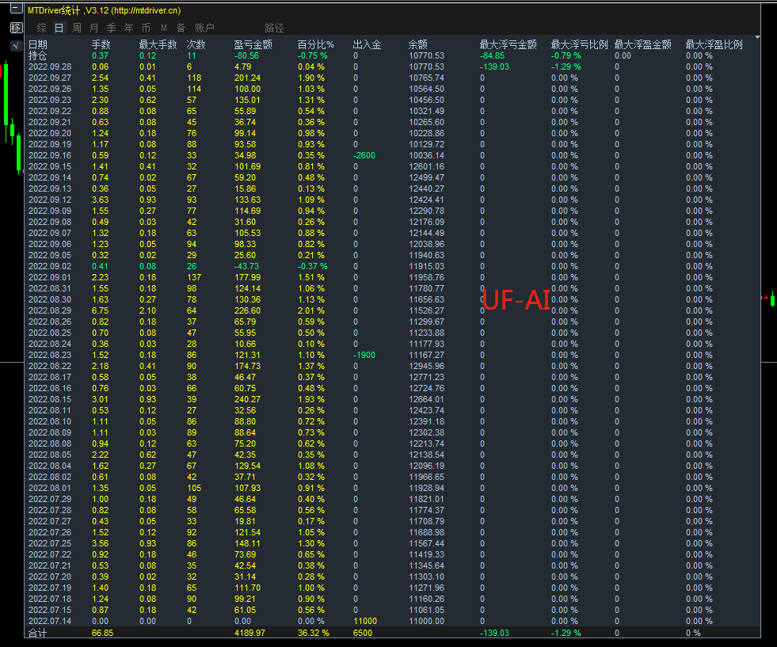
Task: Open the 备 notes tab
Action: click(x=181, y=28)
